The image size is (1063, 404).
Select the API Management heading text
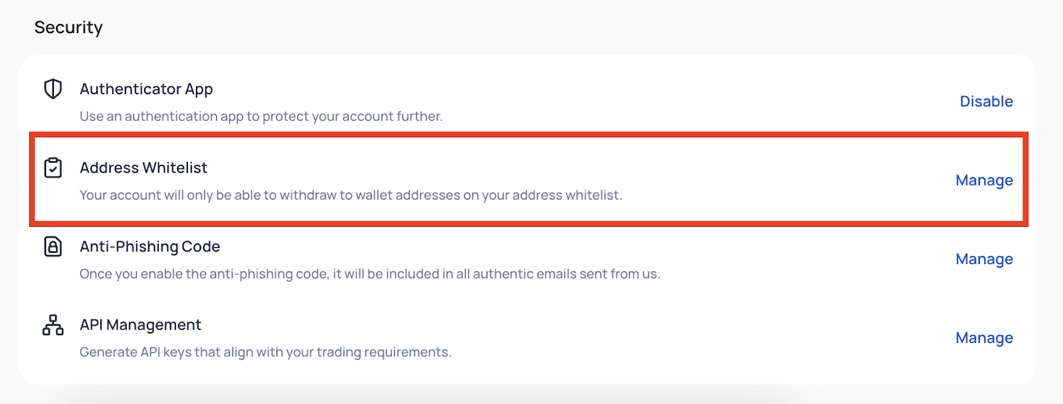tap(141, 324)
